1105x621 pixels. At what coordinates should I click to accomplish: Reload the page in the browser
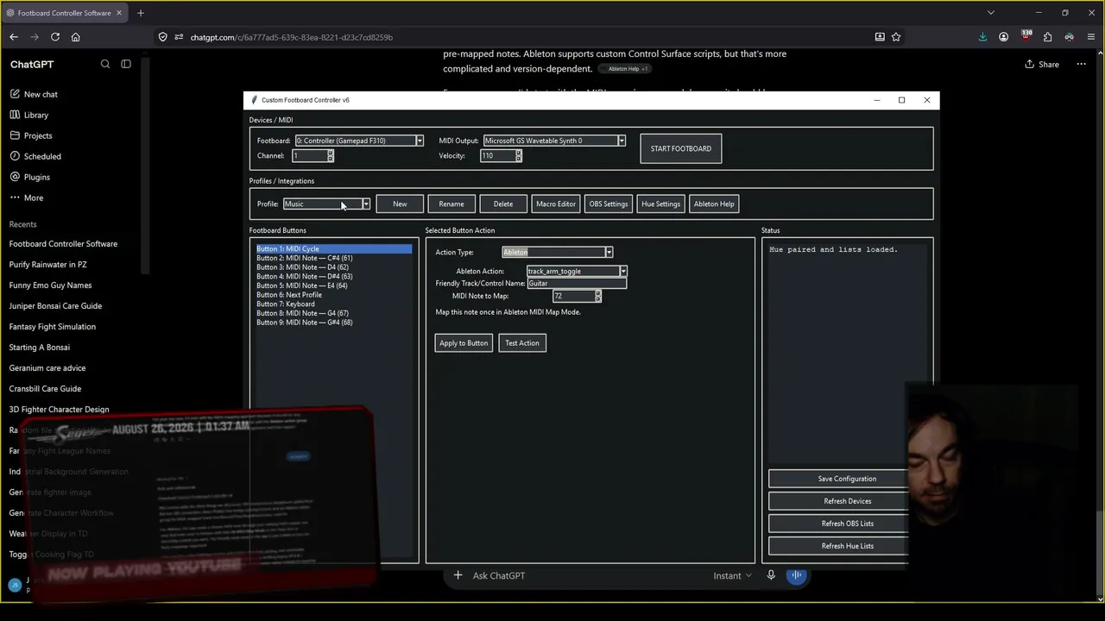pyautogui.click(x=55, y=37)
